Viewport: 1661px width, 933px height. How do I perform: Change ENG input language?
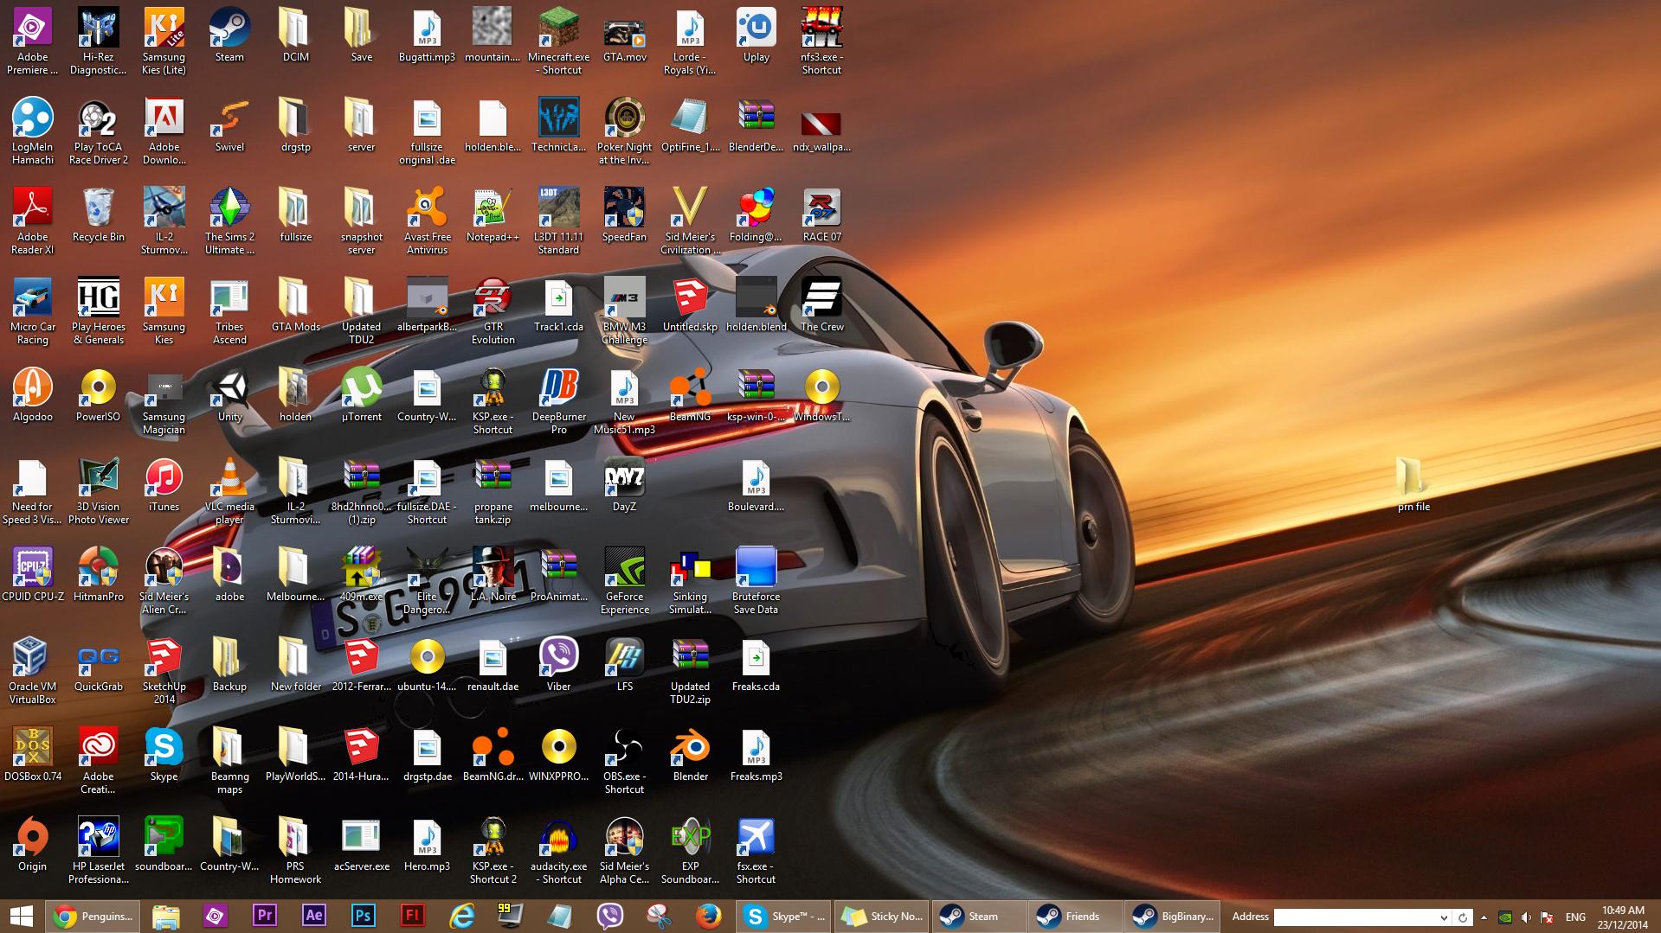click(1575, 917)
